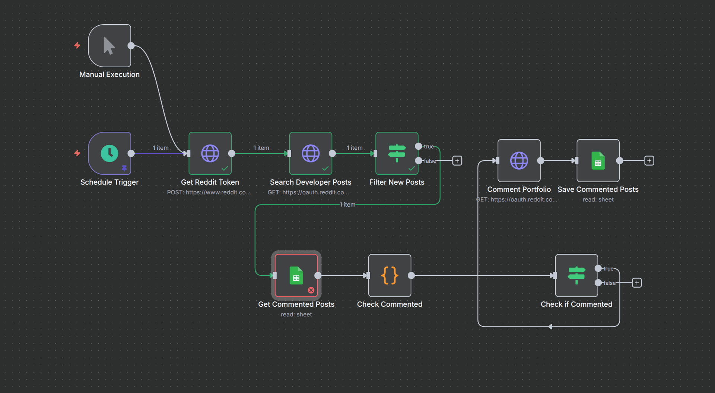Open the Check if Commented node
715x393 pixels.
576,275
